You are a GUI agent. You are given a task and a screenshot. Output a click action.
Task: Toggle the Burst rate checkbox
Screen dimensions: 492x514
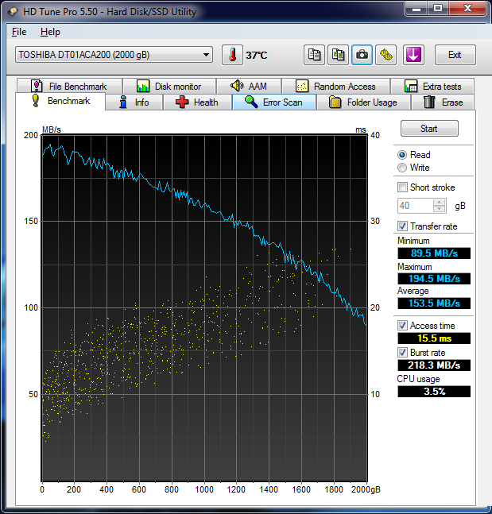click(x=402, y=352)
